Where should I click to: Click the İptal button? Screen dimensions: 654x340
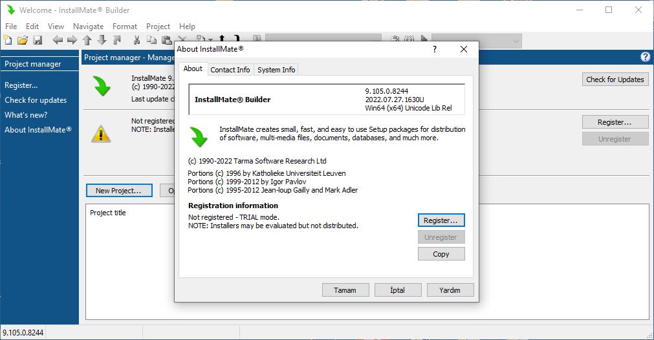point(398,290)
